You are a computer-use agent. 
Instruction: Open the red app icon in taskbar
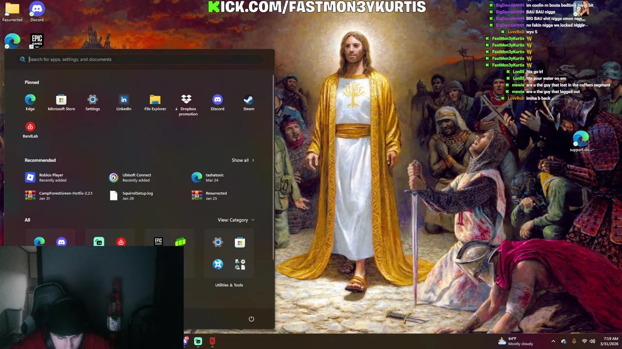pyautogui.click(x=212, y=341)
